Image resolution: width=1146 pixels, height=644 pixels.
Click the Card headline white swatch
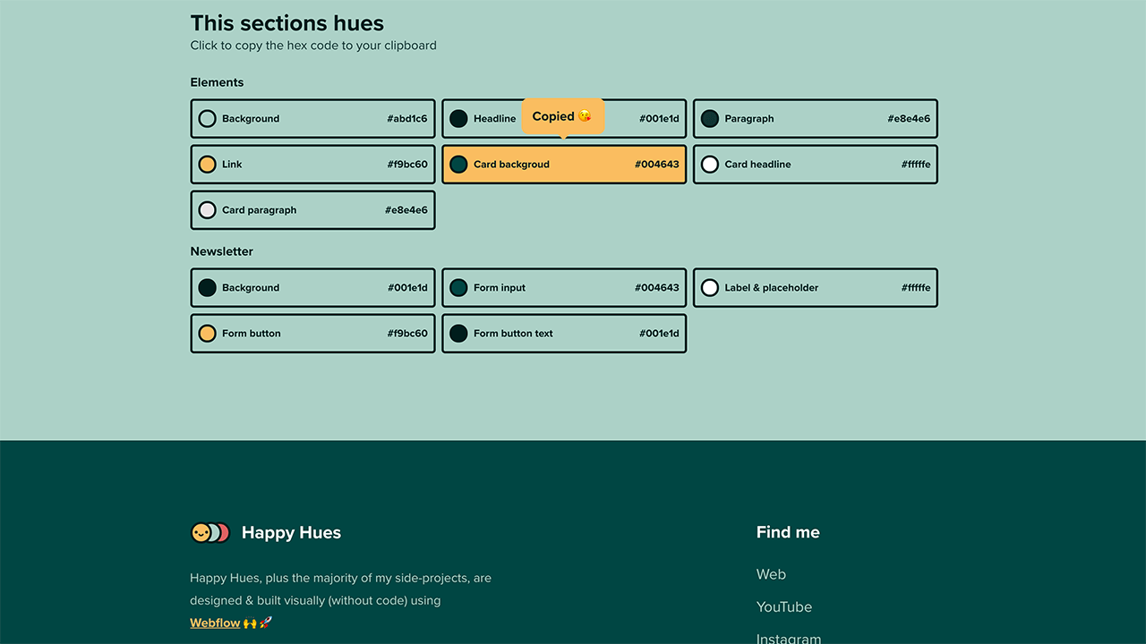click(x=710, y=165)
